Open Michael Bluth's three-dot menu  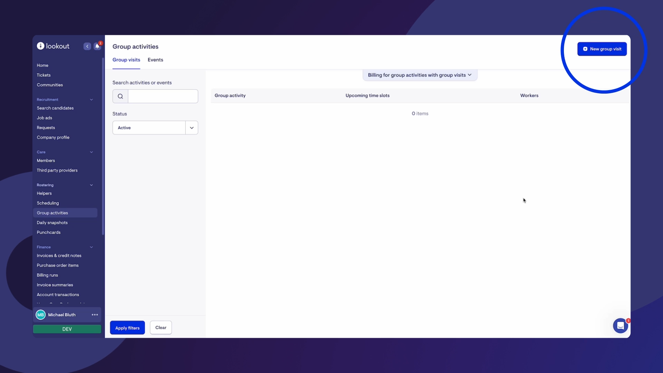pos(95,315)
